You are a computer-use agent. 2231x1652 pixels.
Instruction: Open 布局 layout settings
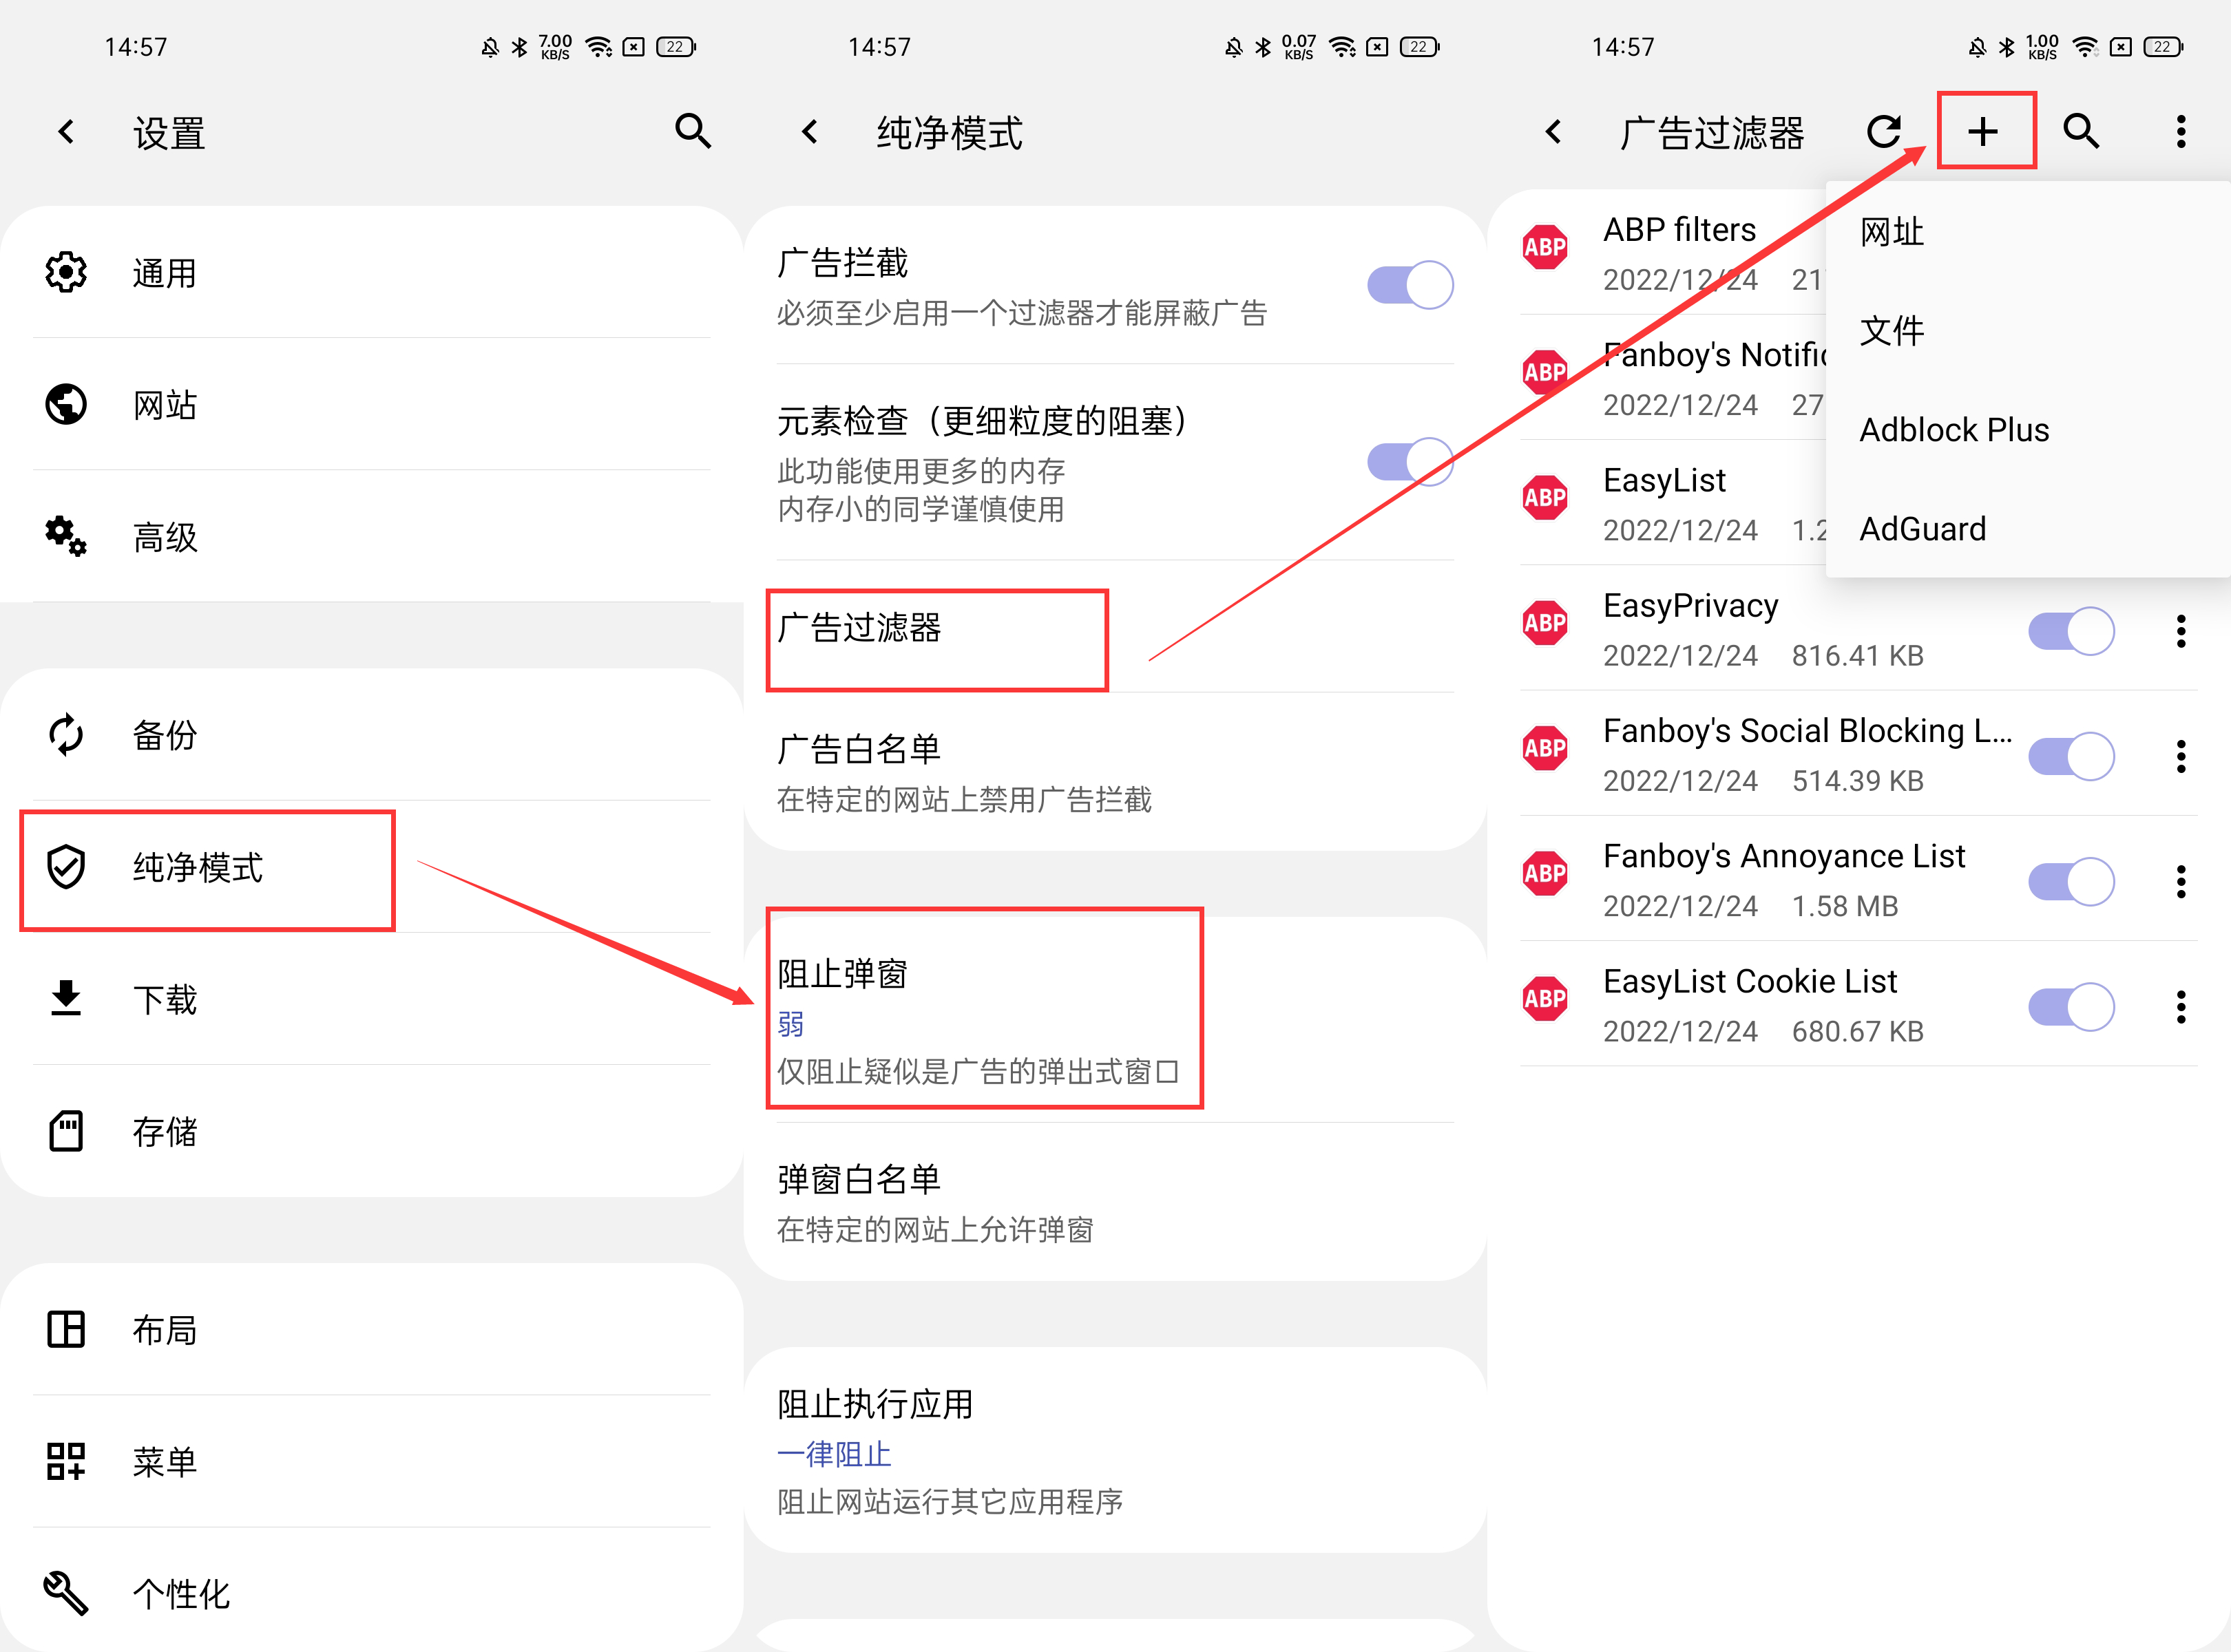click(x=372, y=1330)
